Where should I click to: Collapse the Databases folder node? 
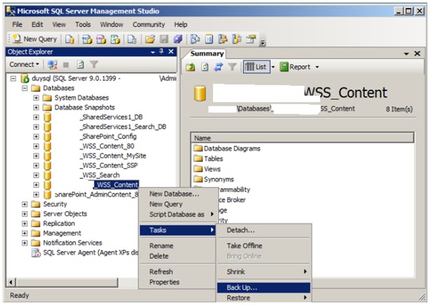(x=25, y=88)
